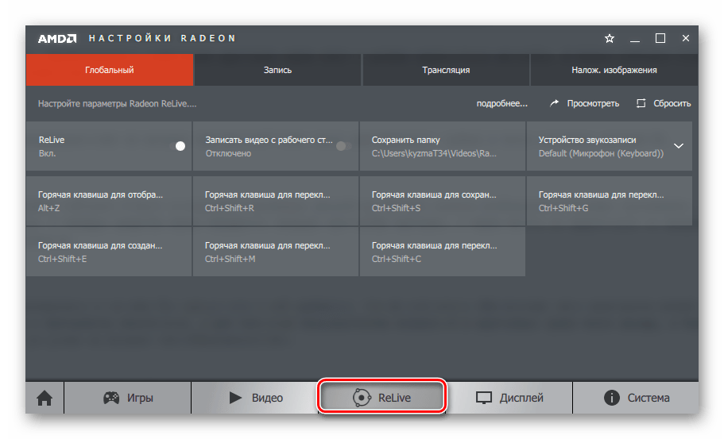The height and width of the screenshot is (439, 724).
Task: Click the Отключено status text
Action: [228, 153]
